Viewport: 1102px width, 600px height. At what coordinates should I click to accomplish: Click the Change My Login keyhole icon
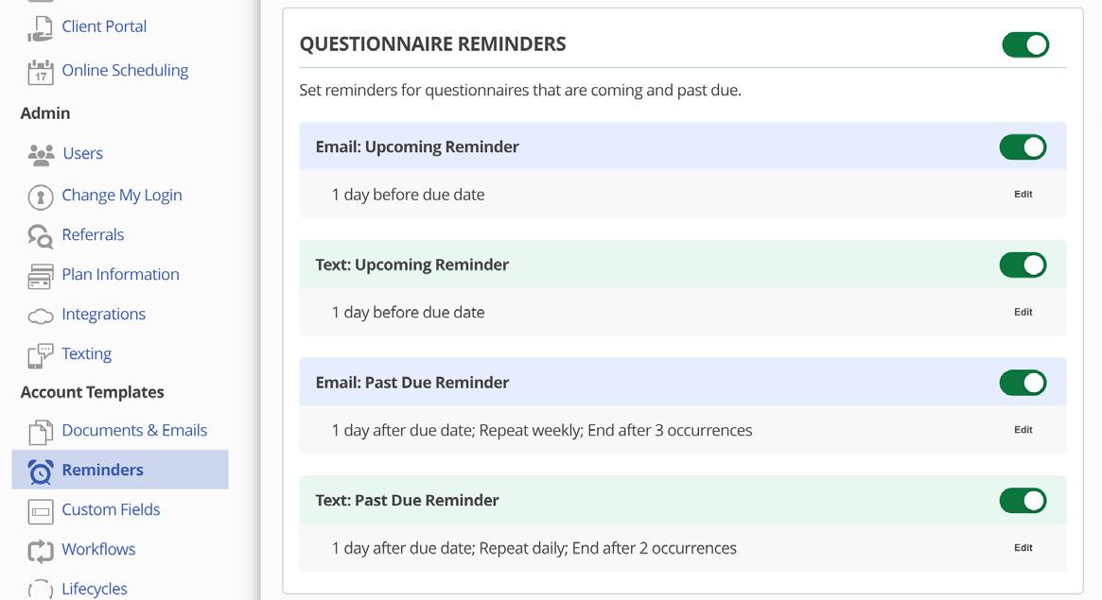click(40, 197)
